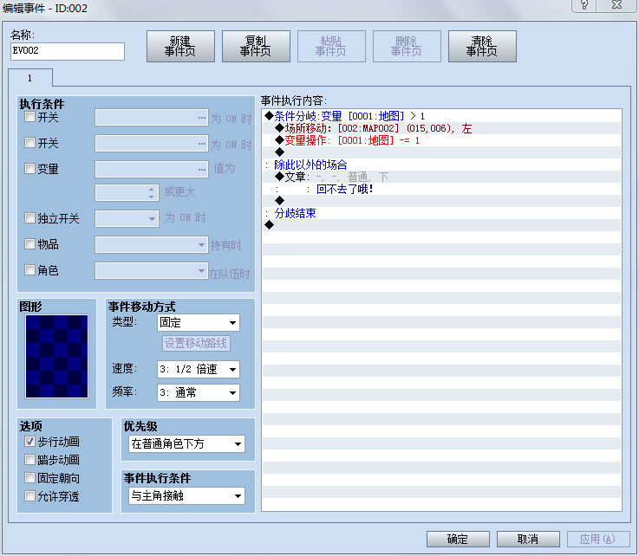Click ellipsis field of 变量 condition
639x556 pixels.
tap(152, 169)
